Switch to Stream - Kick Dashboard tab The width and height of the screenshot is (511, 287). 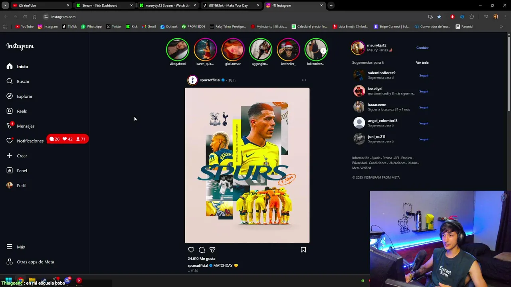click(x=105, y=6)
